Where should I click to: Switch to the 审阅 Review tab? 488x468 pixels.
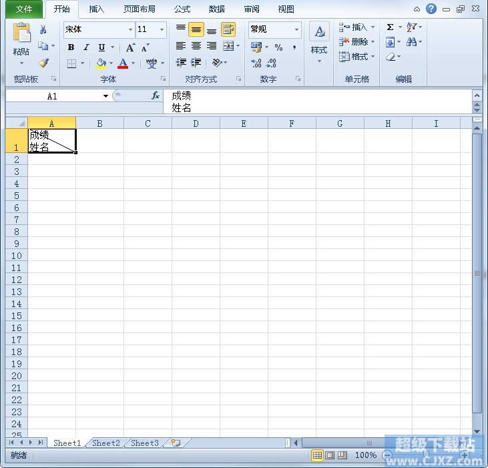coord(252,9)
